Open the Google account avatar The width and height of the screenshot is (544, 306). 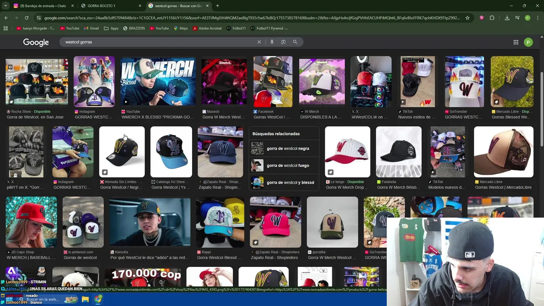pyautogui.click(x=528, y=42)
